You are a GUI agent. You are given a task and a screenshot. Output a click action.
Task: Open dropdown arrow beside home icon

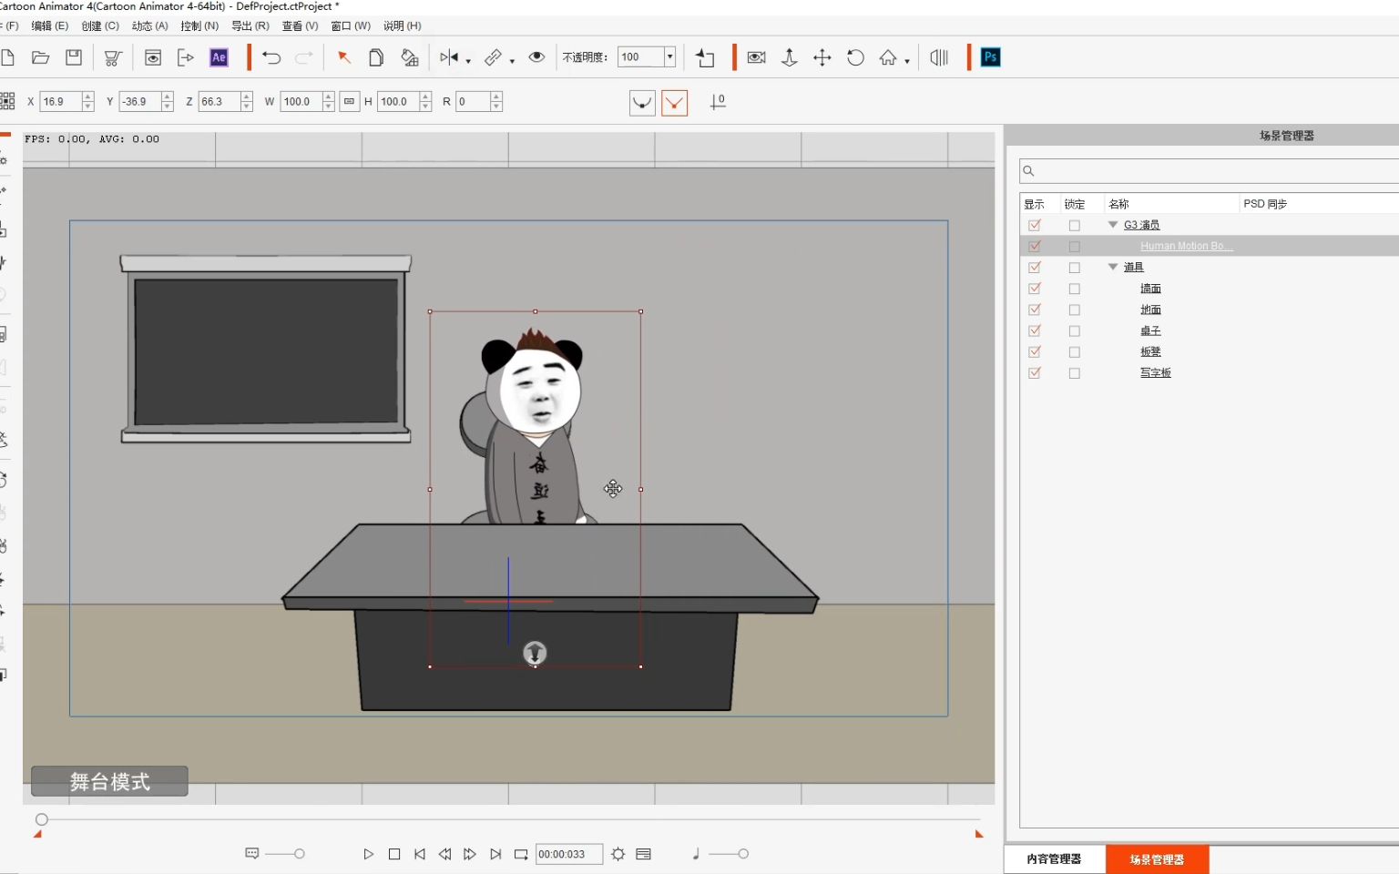tap(907, 61)
